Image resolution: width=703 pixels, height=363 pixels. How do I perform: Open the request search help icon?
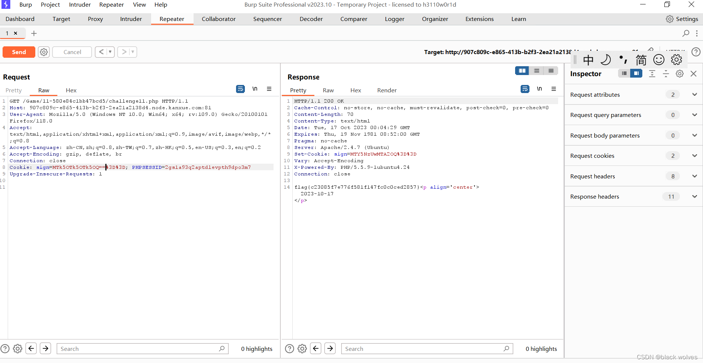click(x=5, y=349)
